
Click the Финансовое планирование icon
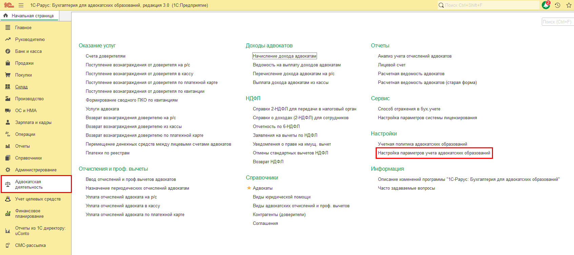[8, 213]
